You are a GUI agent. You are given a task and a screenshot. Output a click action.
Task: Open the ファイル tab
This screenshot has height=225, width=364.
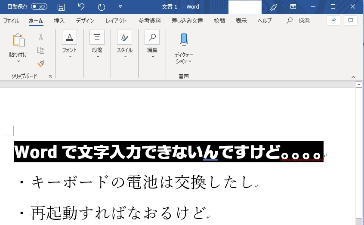click(11, 21)
